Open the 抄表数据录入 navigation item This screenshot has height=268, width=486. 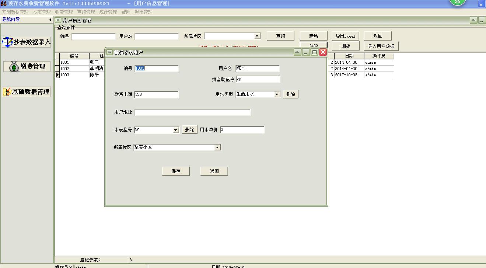(x=26, y=42)
